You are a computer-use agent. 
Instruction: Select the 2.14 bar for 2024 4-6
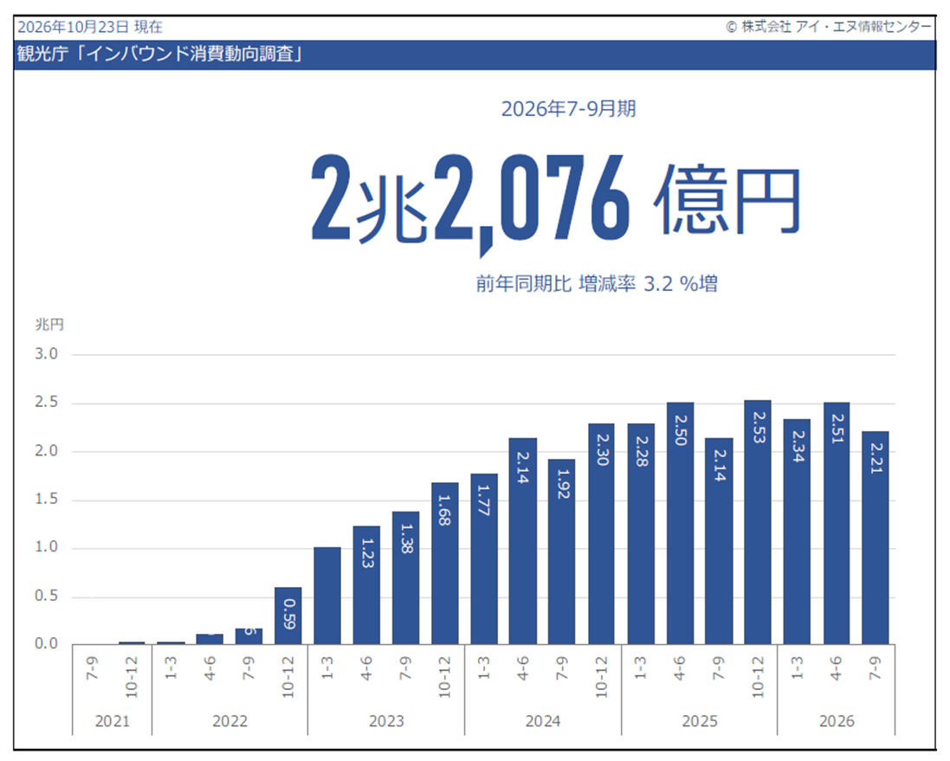pos(523,541)
